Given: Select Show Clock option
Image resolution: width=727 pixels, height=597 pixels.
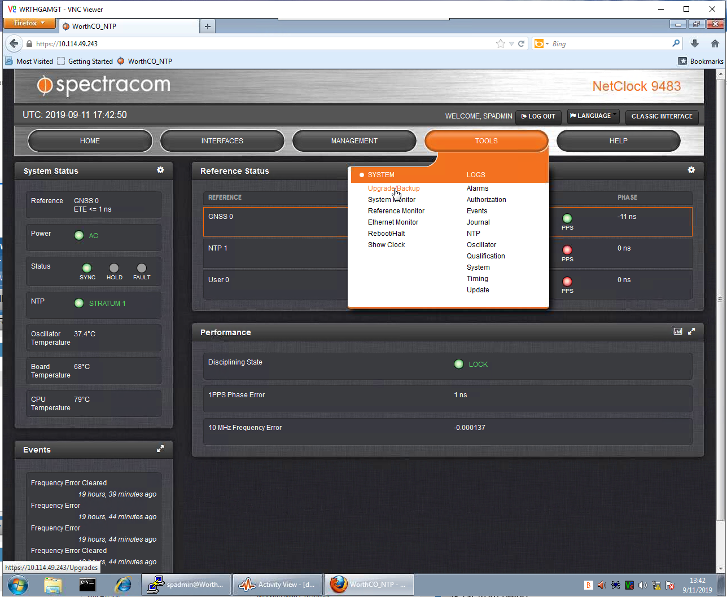Looking at the screenshot, I should pos(387,245).
